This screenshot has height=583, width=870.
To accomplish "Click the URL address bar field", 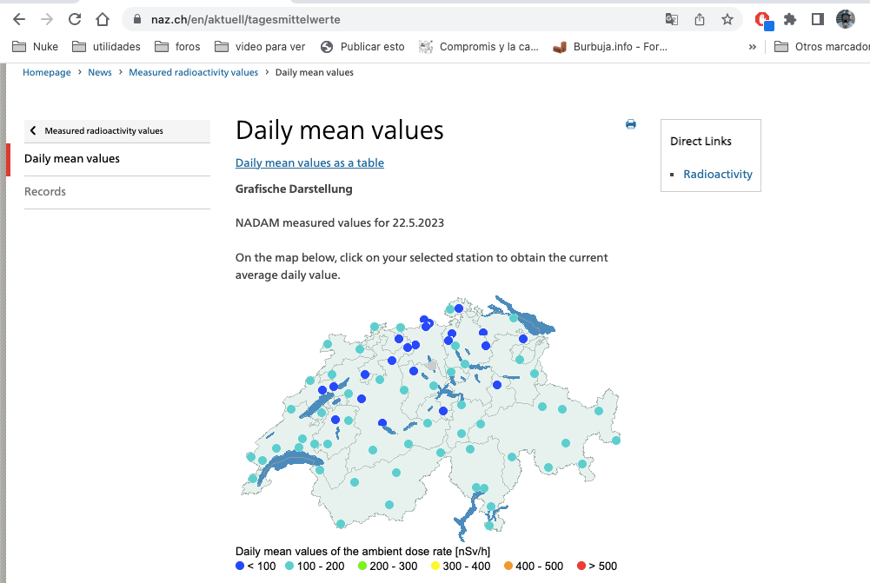I will tap(391, 19).
